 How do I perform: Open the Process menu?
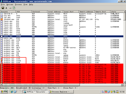(x=18, y=4)
